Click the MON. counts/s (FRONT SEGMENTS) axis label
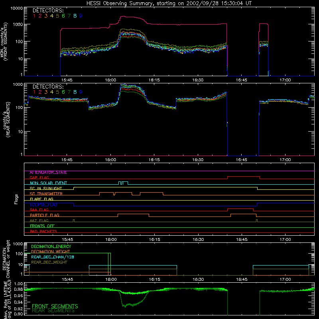The height and width of the screenshot is (319, 319). (x=4, y=41)
